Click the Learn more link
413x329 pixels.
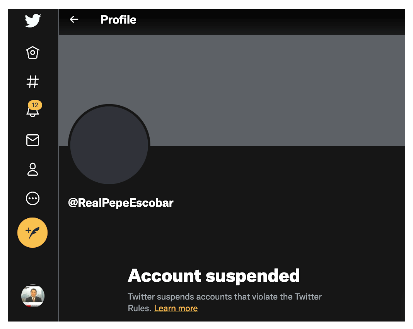tap(176, 308)
